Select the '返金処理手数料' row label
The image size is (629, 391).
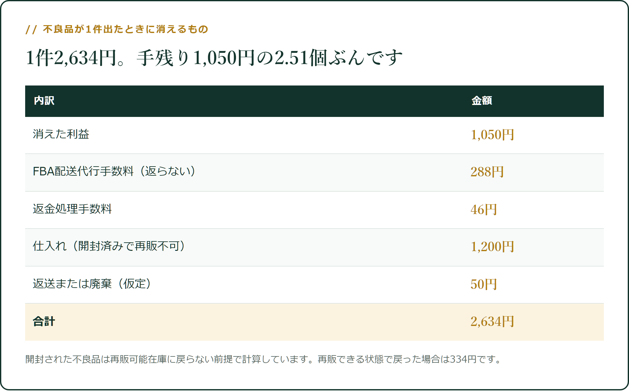[x=72, y=209]
